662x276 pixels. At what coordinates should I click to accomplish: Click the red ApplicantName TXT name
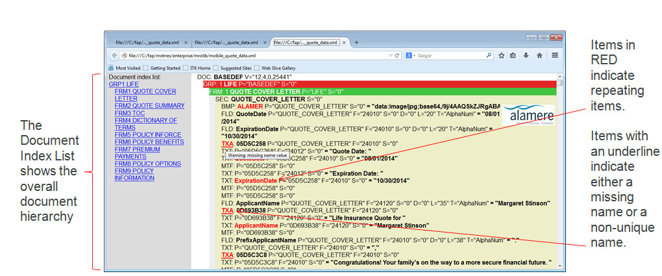point(255,225)
